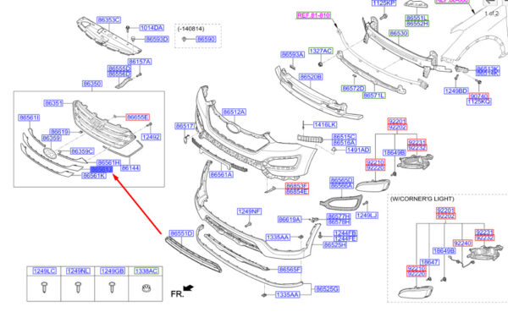Screen dimensions: 508x328
Task: Click the 1249NL screw icon in legend
Action: (x=78, y=287)
